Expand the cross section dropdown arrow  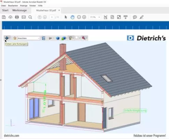point(87,38)
